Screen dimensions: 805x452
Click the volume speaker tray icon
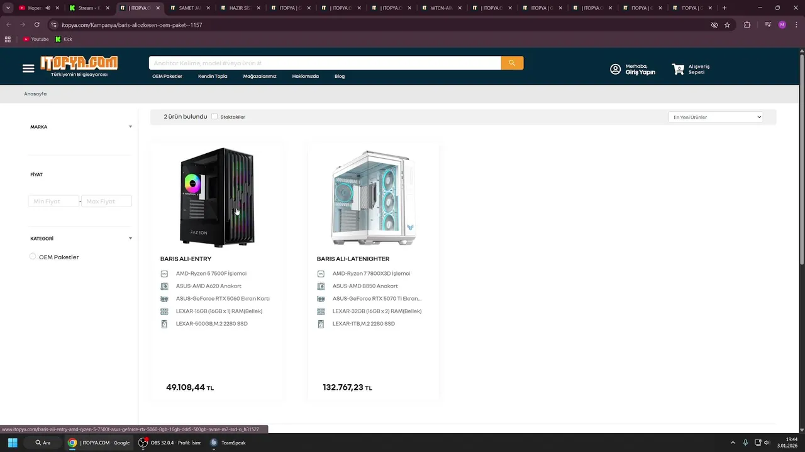click(767, 443)
